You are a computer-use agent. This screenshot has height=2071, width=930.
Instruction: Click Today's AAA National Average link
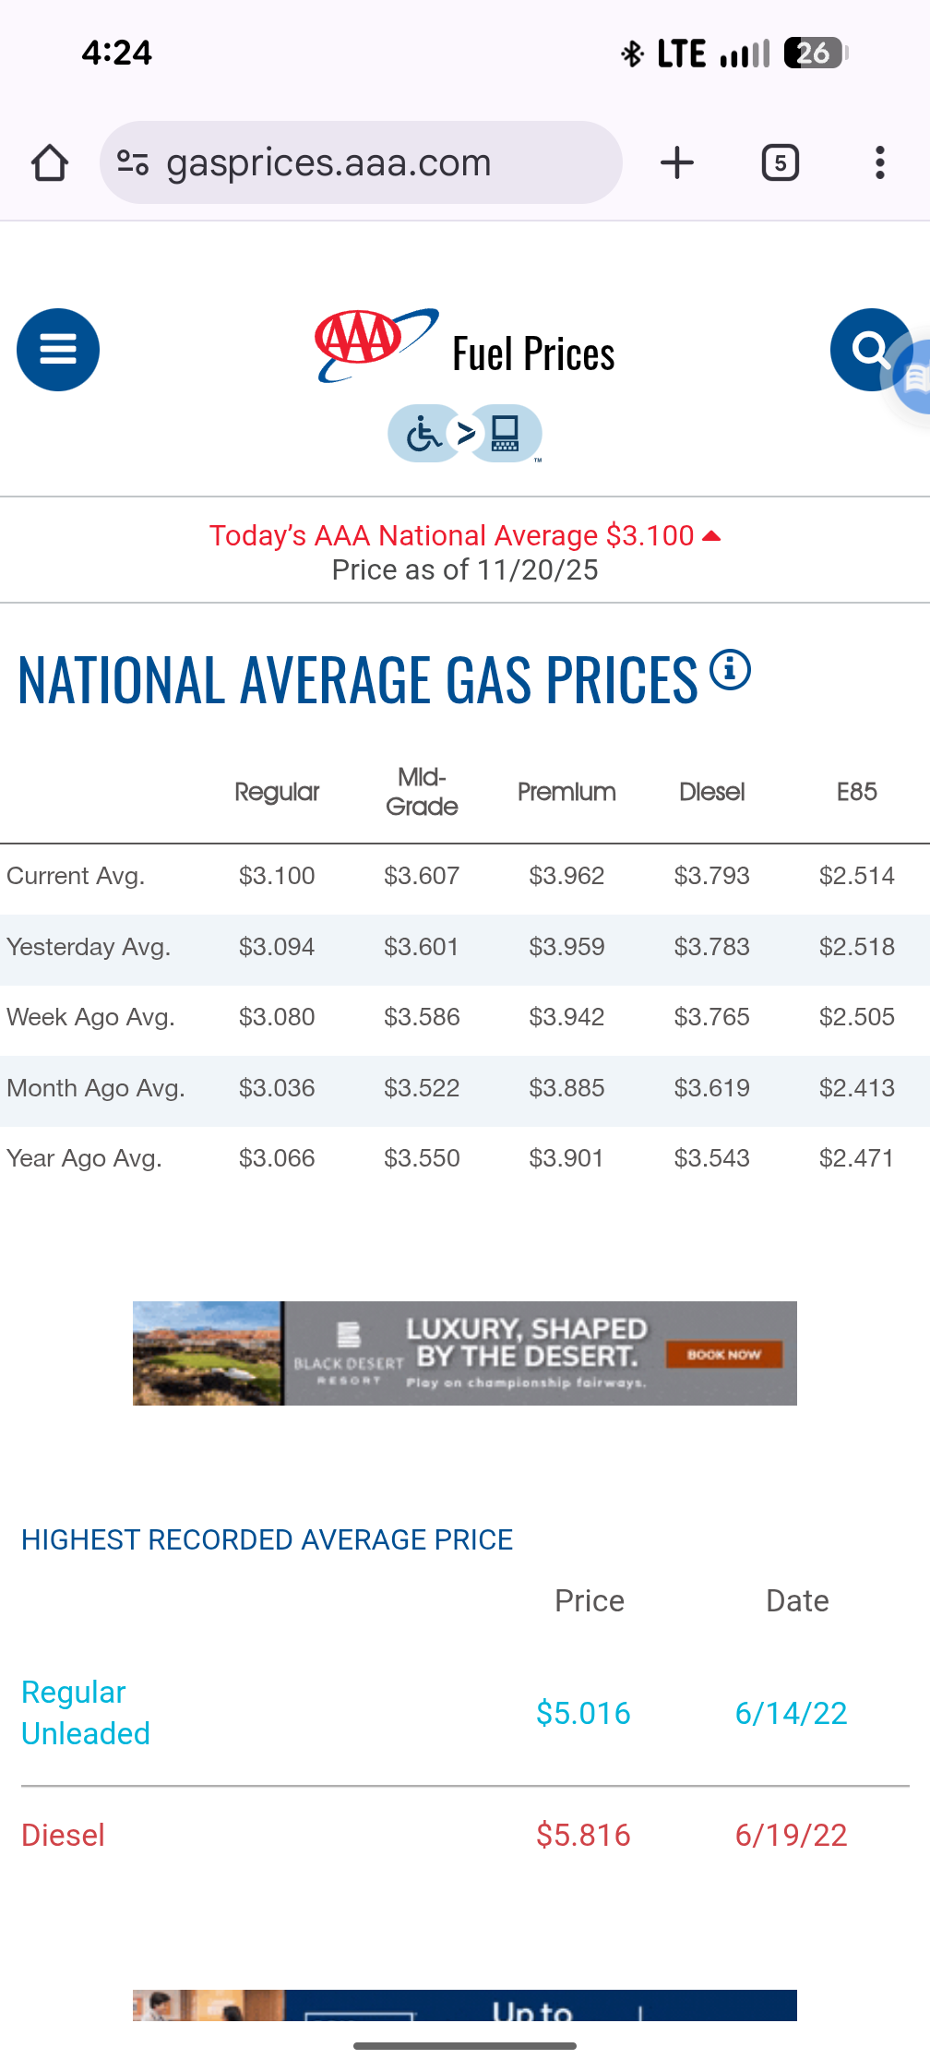coord(452,535)
